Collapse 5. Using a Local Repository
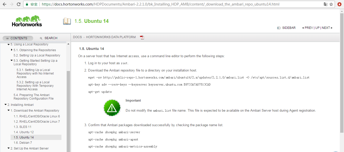Screen dimensions: 344x152 pos(9,44)
